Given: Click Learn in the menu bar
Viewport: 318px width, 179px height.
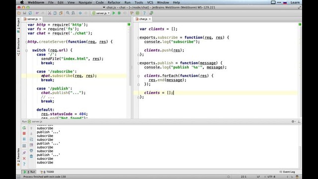Looking at the screenshot, I should [295, 2].
